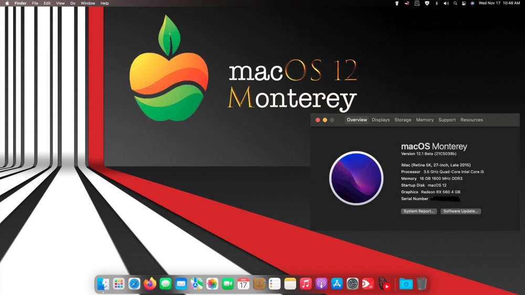Click the disk drive icon in the menu bar
The height and width of the screenshot is (295, 525).
417,3
